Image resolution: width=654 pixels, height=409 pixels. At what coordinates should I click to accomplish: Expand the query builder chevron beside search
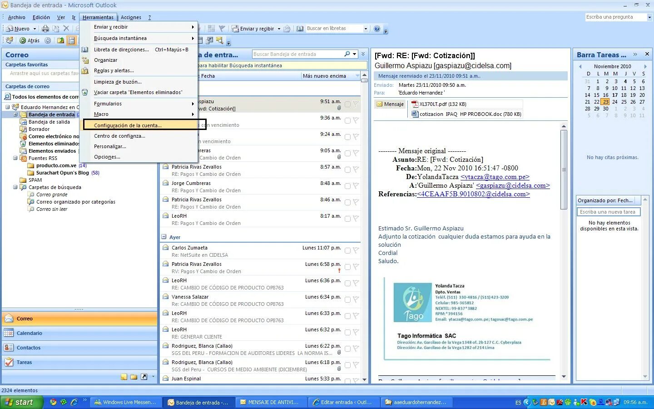click(363, 54)
